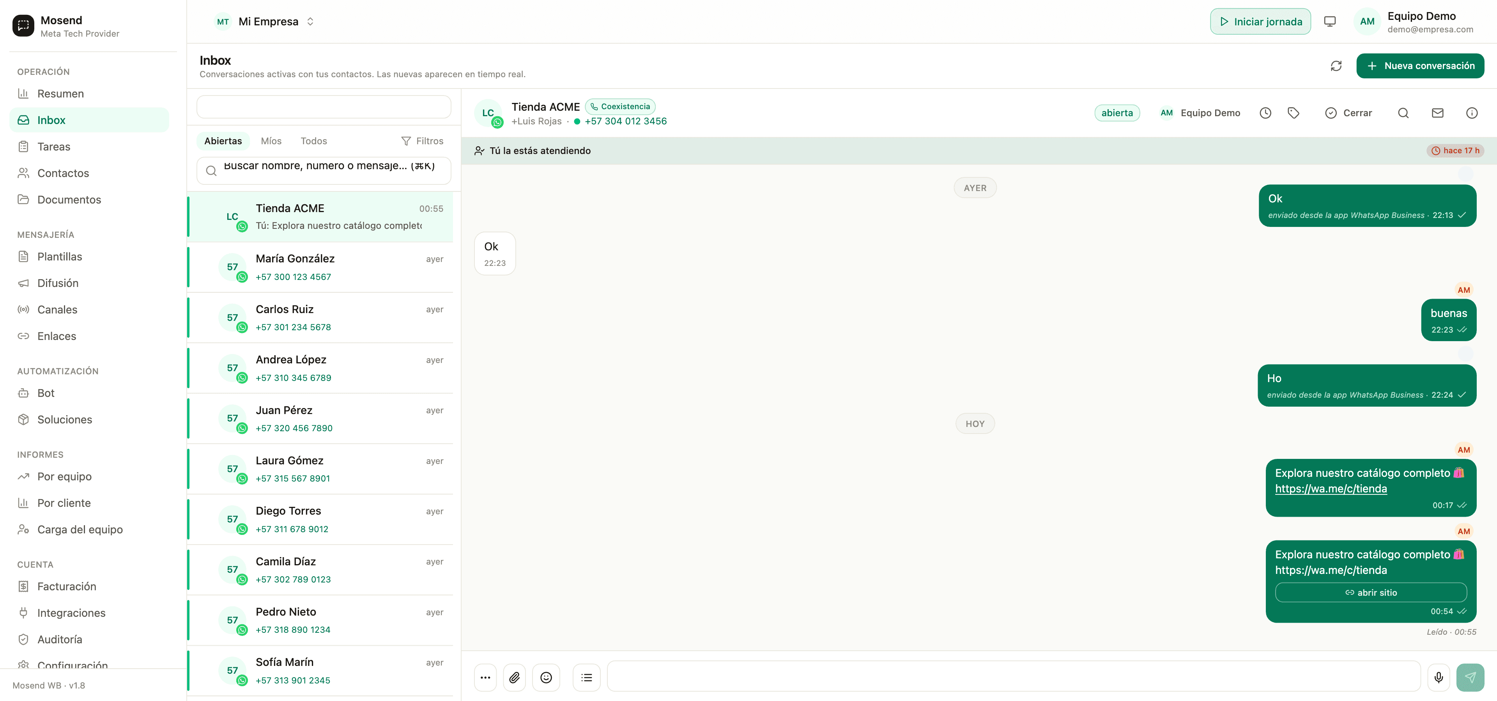The height and width of the screenshot is (701, 1497).
Task: Click the Coexistencia badge
Action: coord(620,106)
